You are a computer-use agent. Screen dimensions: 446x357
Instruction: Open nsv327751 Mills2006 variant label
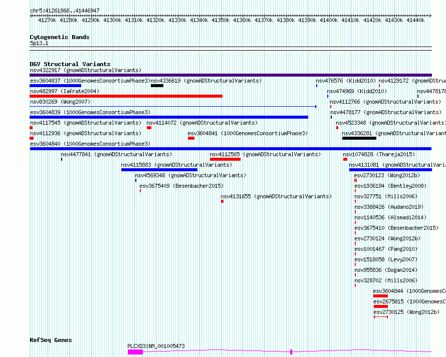386,196
